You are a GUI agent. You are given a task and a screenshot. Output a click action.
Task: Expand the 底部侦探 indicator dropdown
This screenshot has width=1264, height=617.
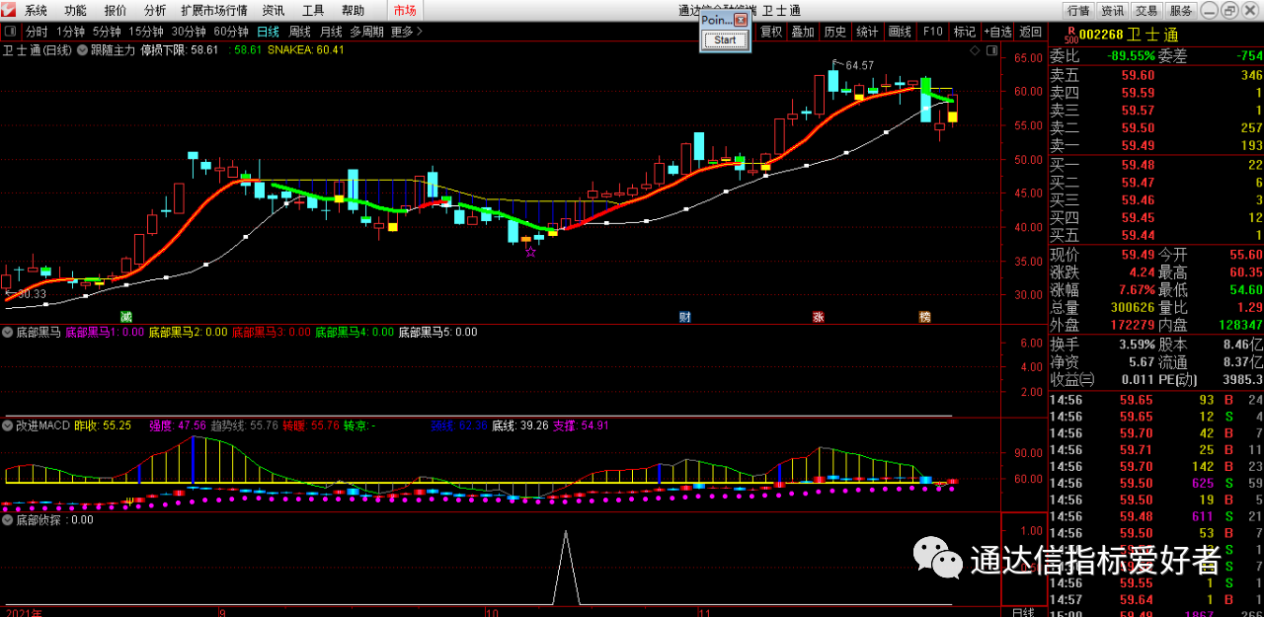tap(9, 519)
